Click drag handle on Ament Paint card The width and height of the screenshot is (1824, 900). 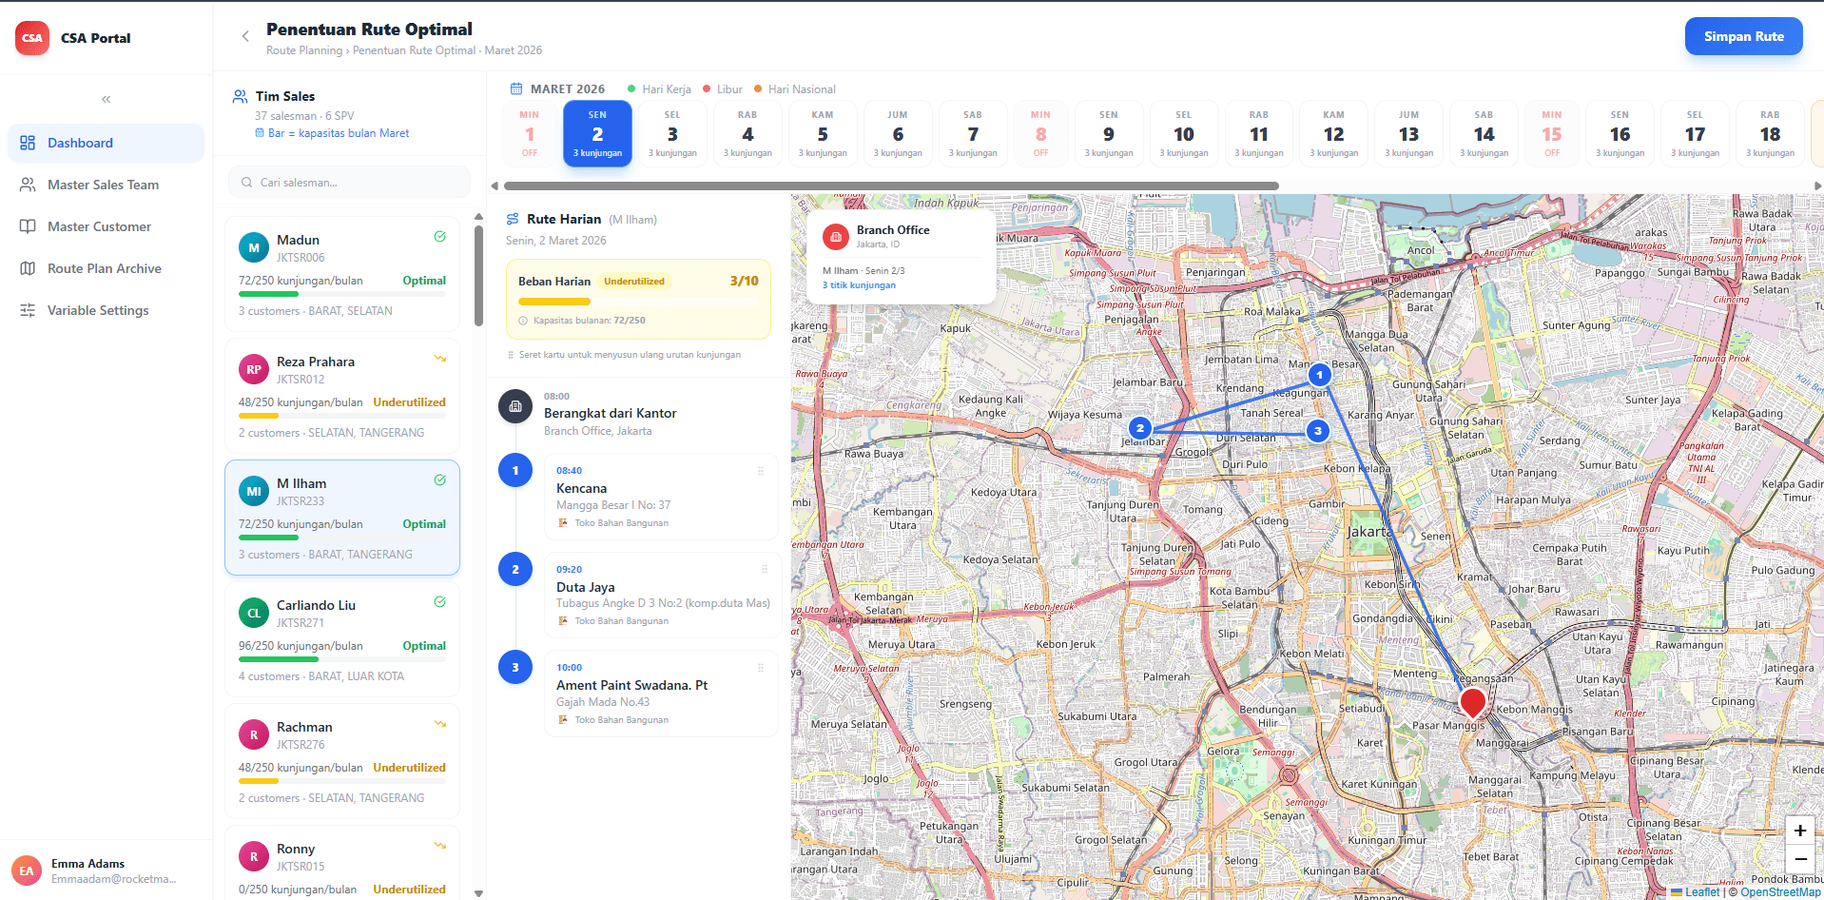click(x=761, y=668)
